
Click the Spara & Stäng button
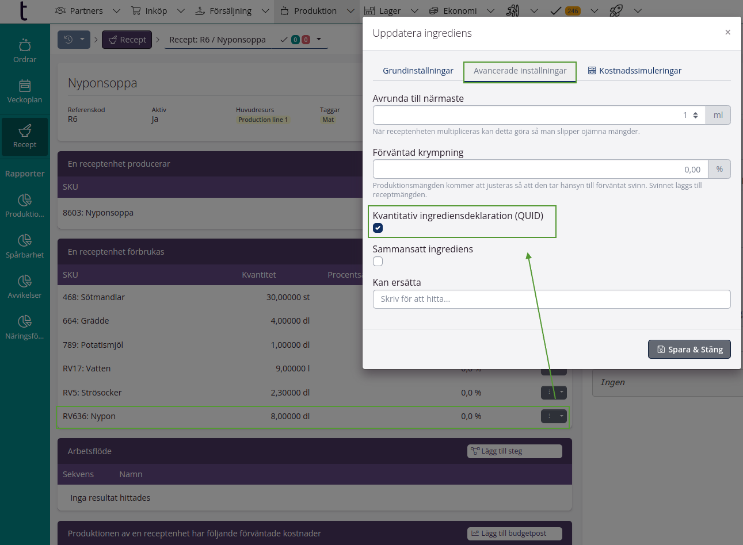(x=689, y=350)
